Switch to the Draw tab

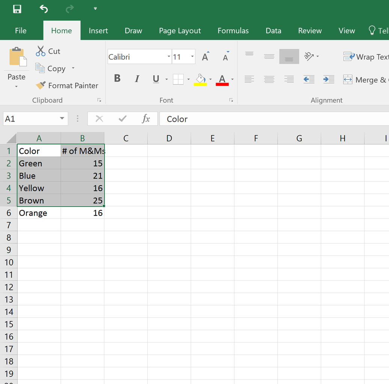point(133,31)
